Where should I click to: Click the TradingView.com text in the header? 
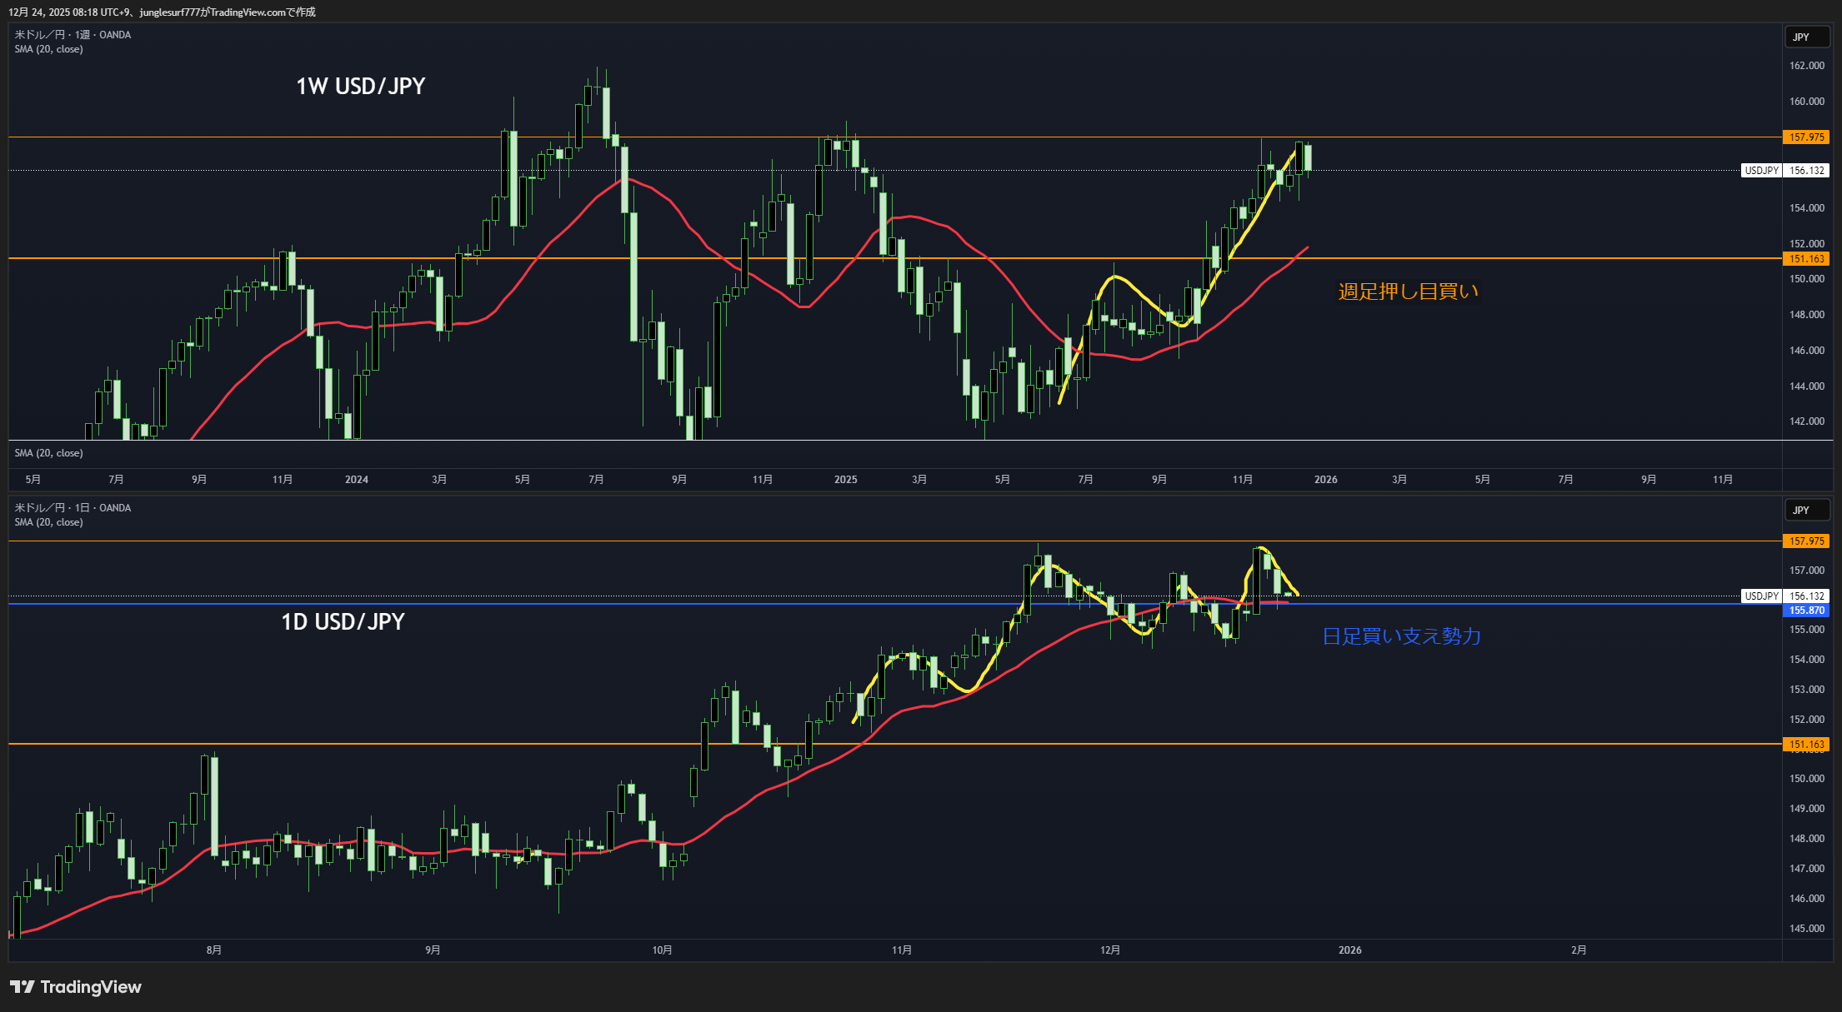(248, 12)
